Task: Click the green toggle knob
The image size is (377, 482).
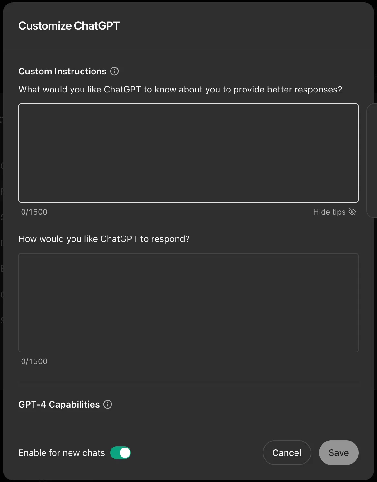Action: pyautogui.click(x=124, y=453)
